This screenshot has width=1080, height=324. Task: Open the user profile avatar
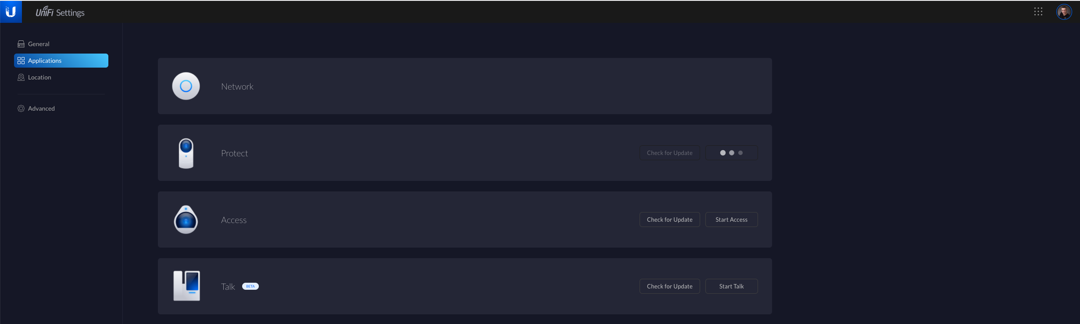(1064, 12)
